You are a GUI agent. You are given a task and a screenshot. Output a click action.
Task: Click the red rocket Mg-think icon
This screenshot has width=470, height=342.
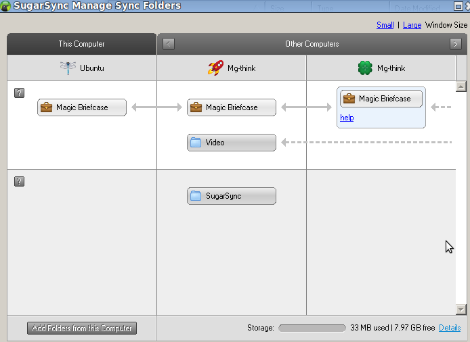[216, 68]
